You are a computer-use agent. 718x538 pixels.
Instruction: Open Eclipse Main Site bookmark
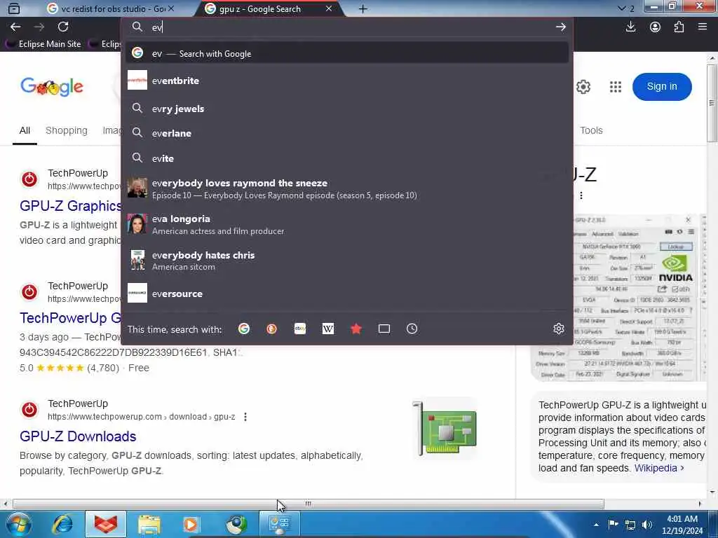44,44
